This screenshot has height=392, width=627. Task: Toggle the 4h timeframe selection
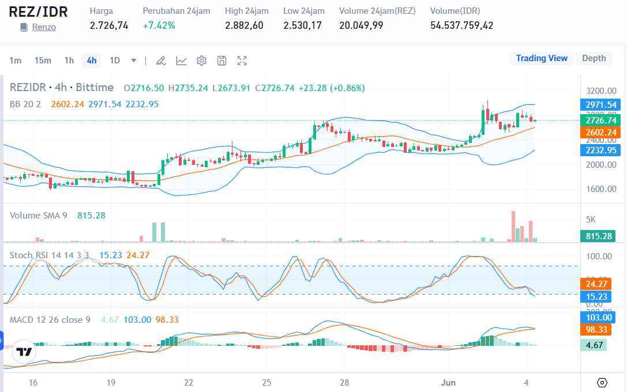pos(91,60)
